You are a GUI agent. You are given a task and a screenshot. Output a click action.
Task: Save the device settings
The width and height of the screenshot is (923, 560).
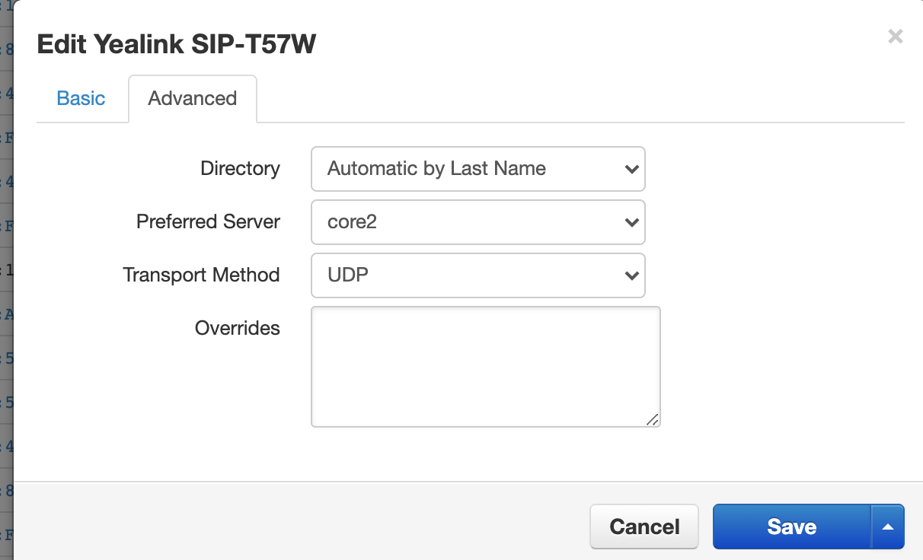(x=791, y=527)
